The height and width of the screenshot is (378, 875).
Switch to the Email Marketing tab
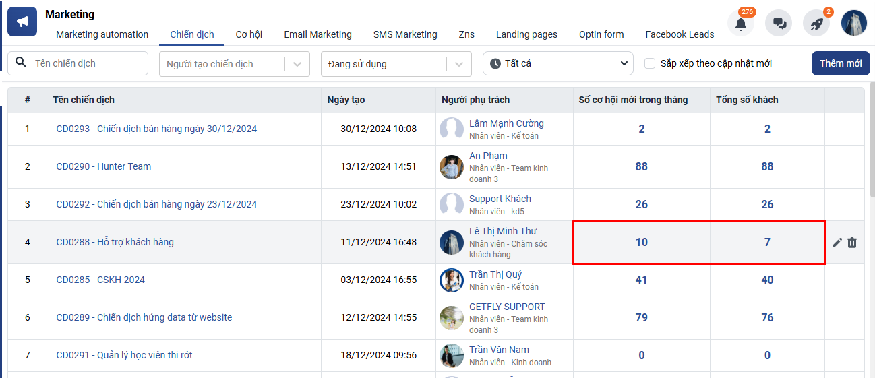coord(318,34)
